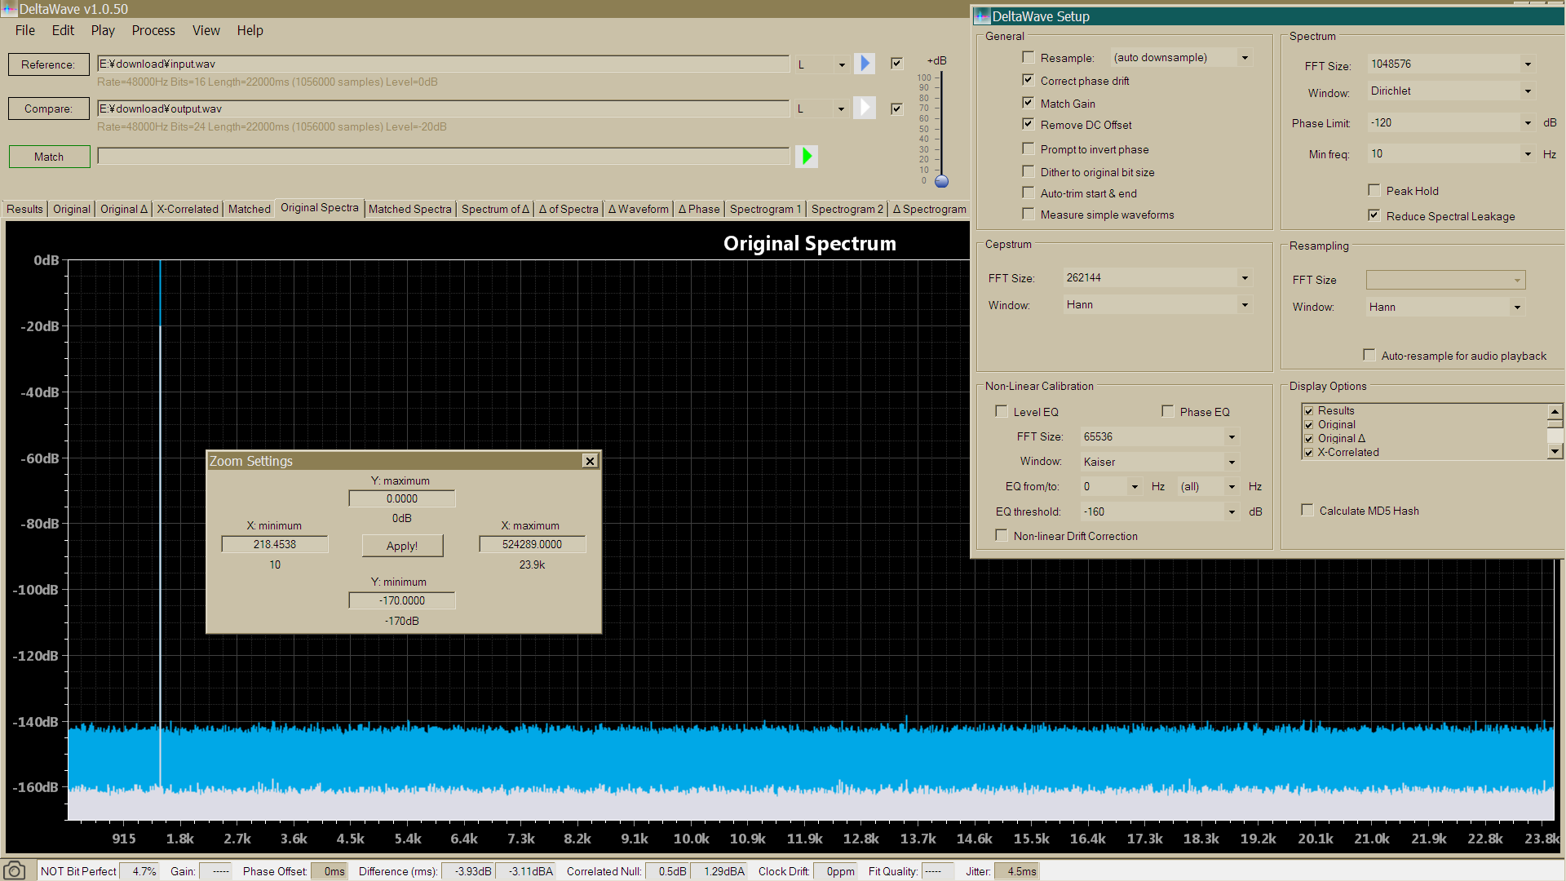Open the Reference channel dropdown

[842, 64]
